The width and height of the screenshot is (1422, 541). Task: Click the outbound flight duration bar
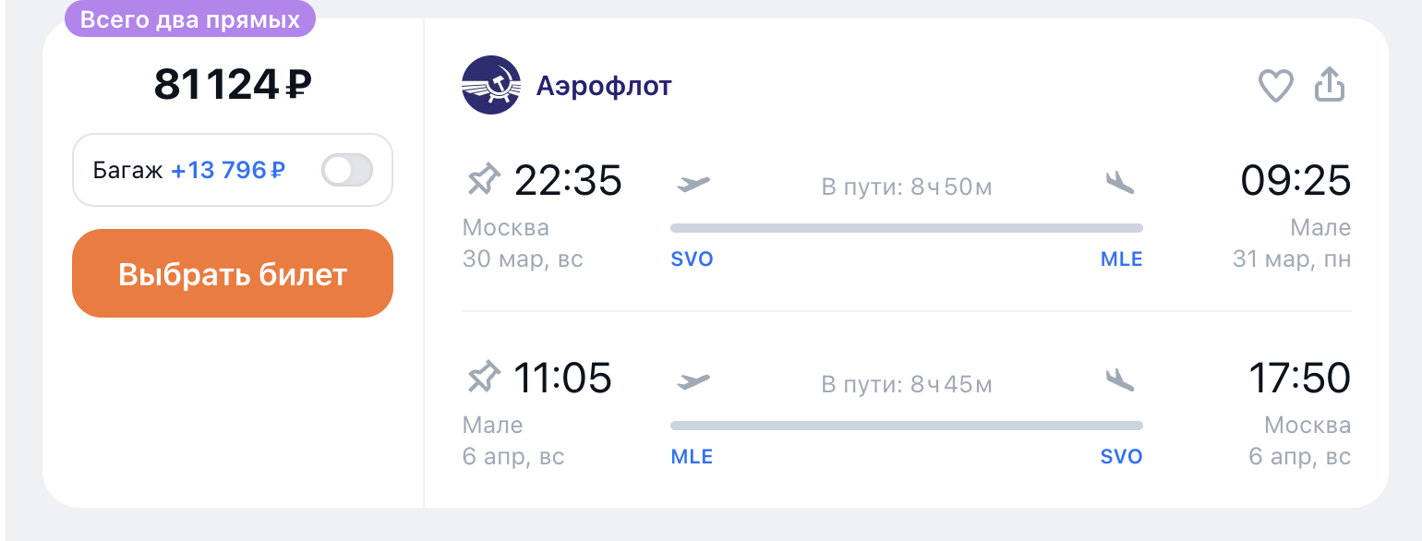pos(906,228)
